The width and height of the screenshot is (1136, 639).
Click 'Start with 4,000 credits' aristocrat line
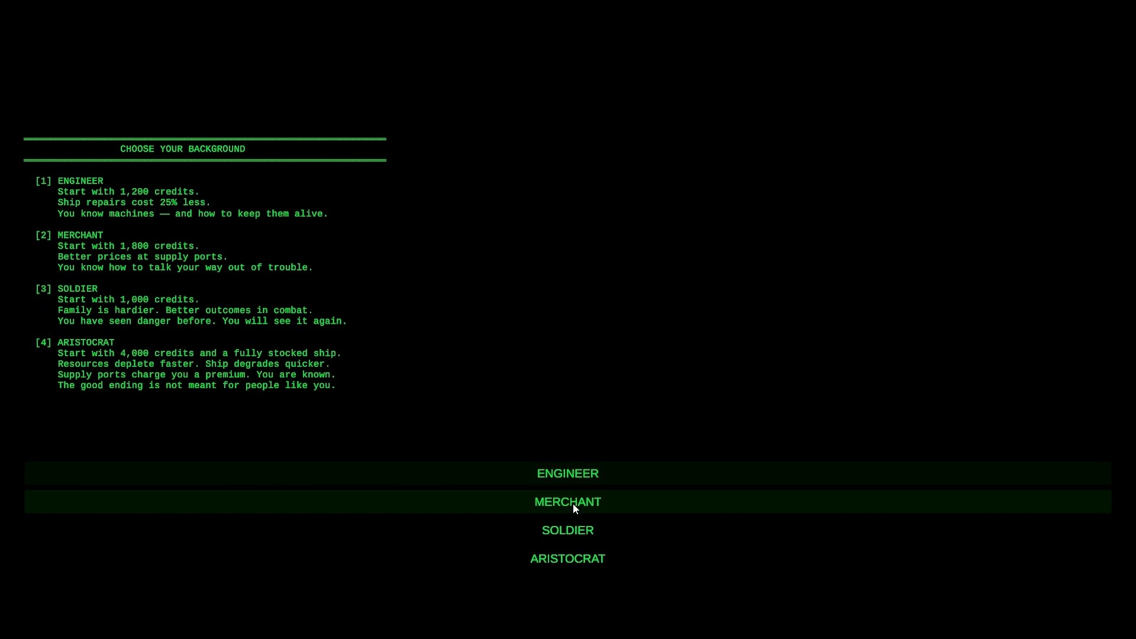click(199, 353)
